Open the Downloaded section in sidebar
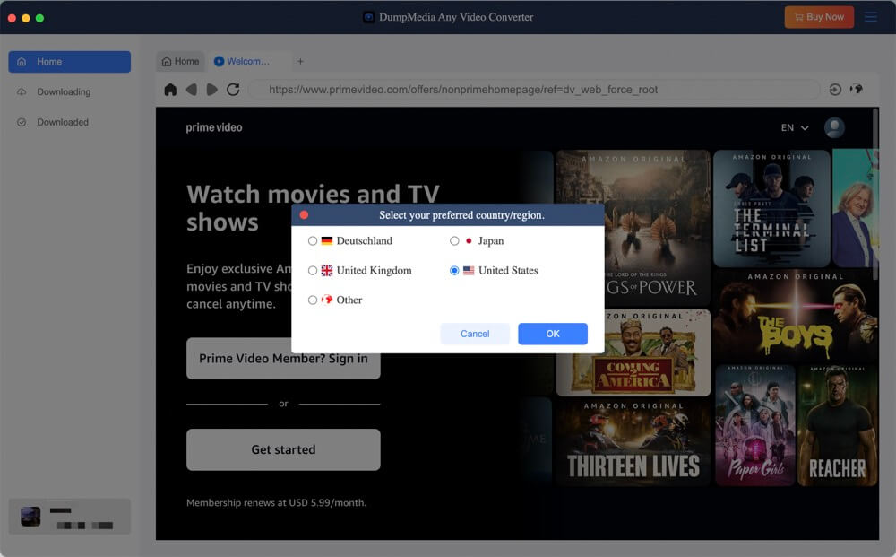This screenshot has width=896, height=557. point(70,122)
